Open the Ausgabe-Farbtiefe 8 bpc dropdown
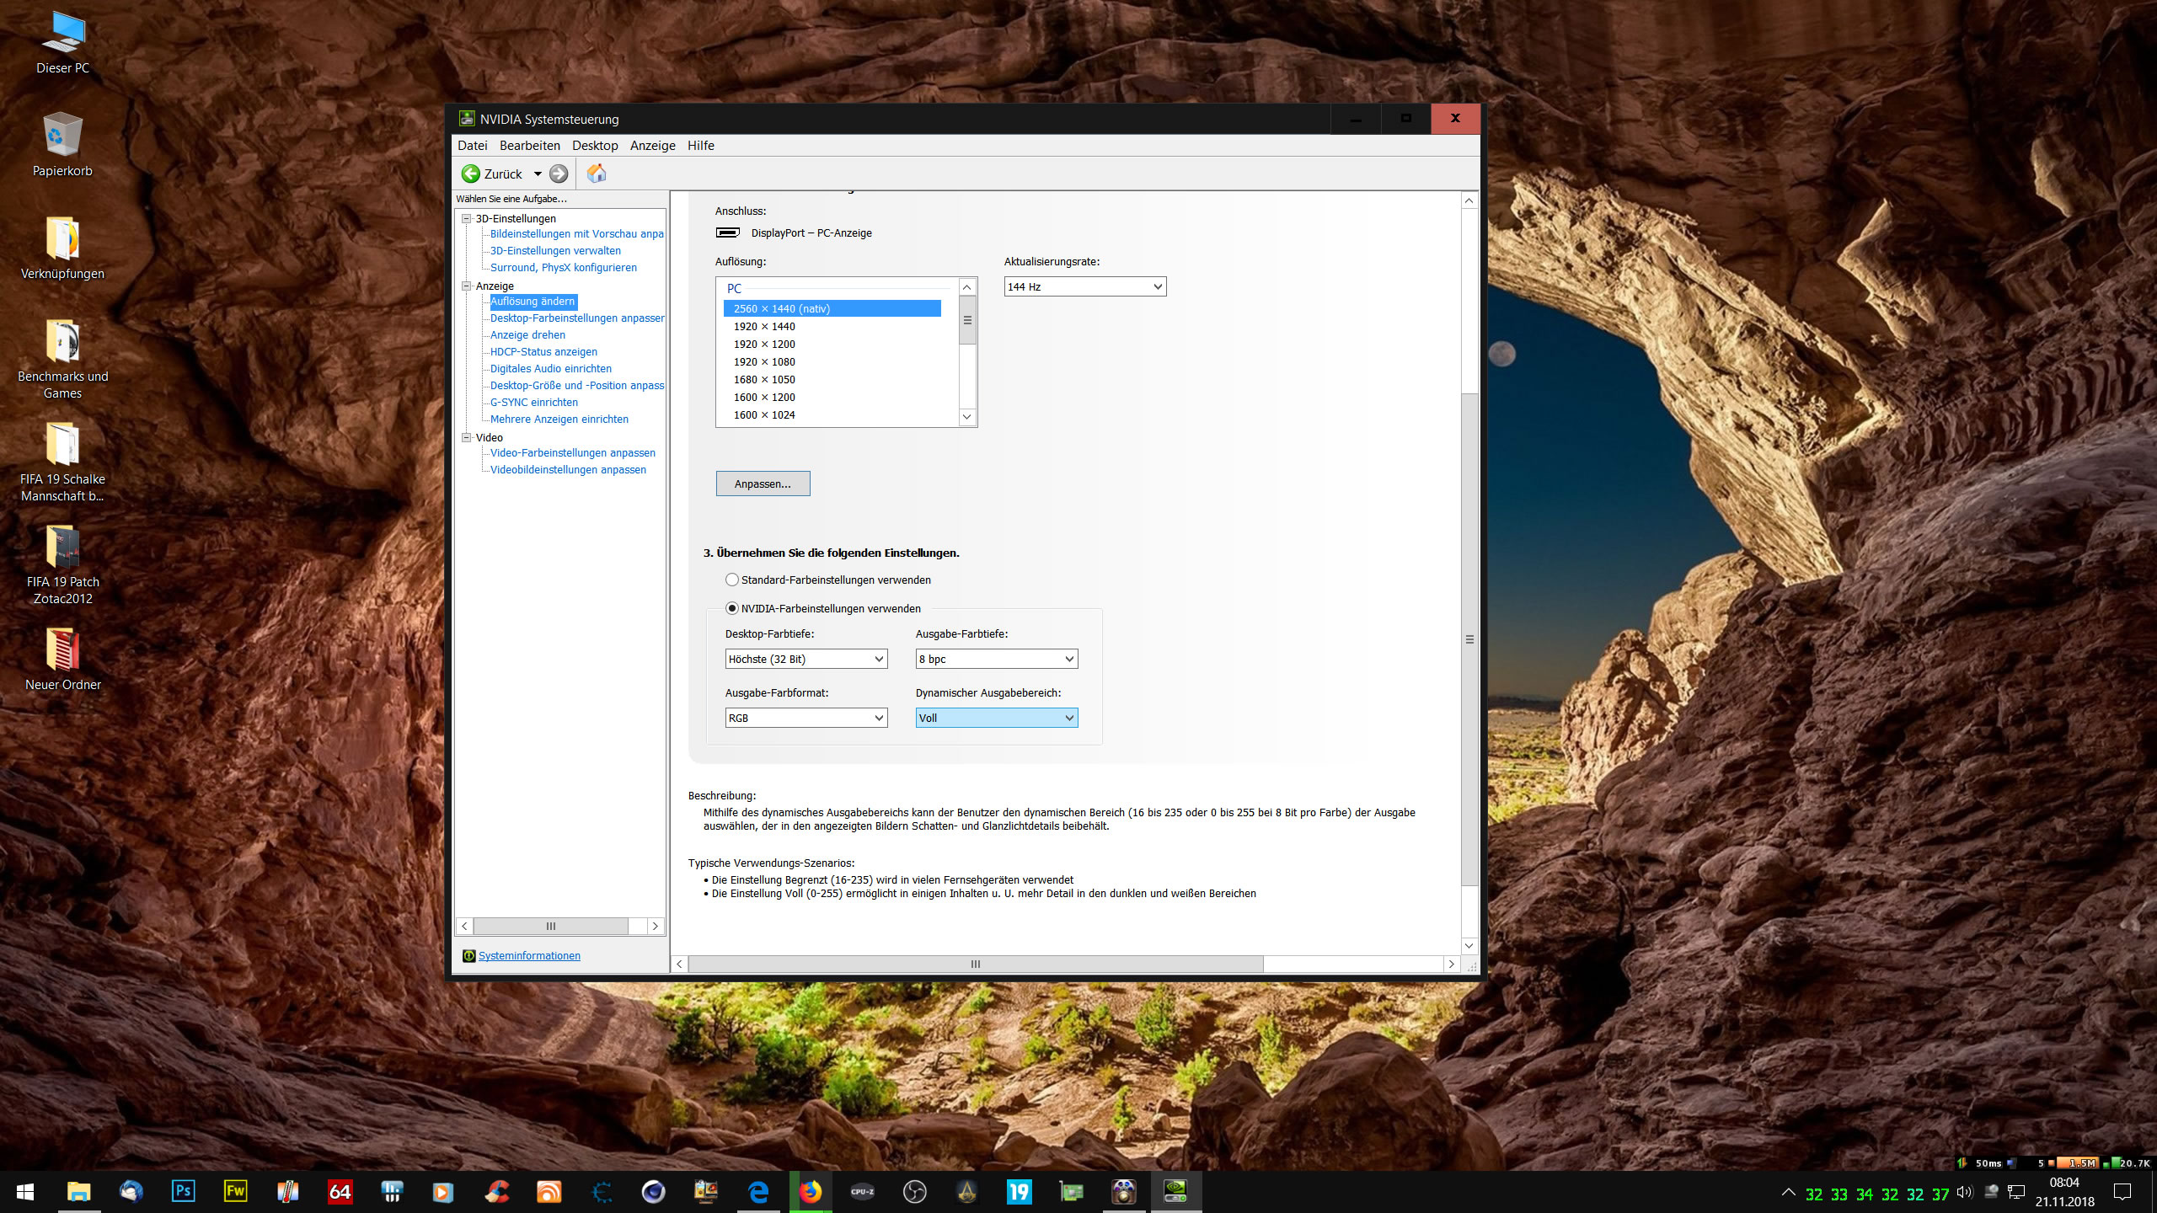 (996, 659)
